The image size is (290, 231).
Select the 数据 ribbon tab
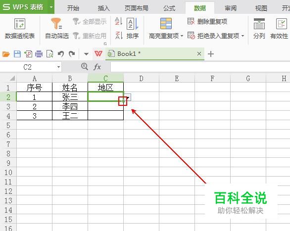[200, 8]
